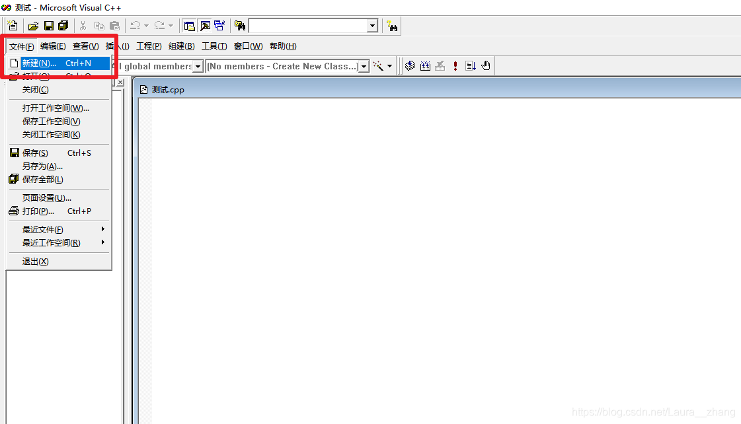Screen dimensions: 741x424
Task: Click the Paste clipboard toolbar icon
Action: (114, 26)
